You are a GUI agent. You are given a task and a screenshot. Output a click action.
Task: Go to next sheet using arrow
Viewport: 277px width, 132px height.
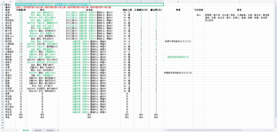pyautogui.click(x=12, y=130)
